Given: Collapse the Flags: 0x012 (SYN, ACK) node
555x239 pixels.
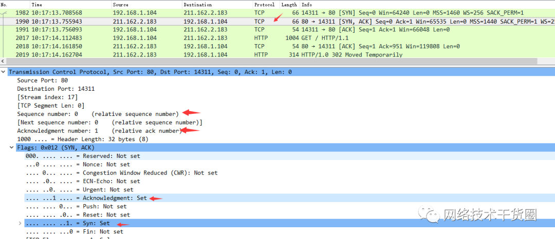Looking at the screenshot, I should tap(12, 148).
